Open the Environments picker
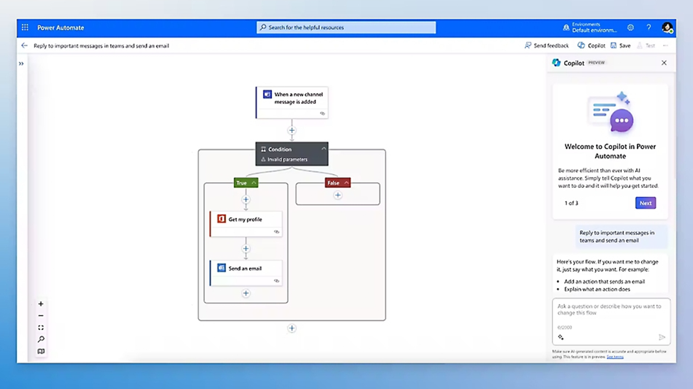 590,27
